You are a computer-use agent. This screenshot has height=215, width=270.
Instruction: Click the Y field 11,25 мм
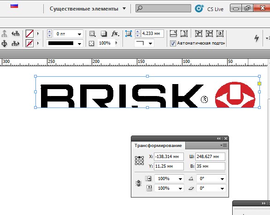pos(169,166)
